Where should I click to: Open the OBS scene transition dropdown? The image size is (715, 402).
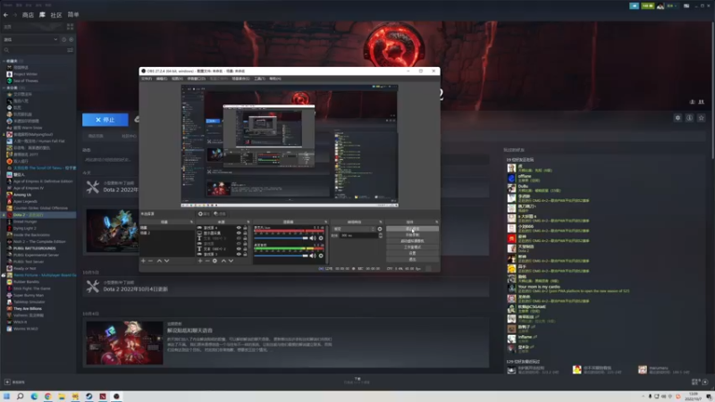coord(354,229)
